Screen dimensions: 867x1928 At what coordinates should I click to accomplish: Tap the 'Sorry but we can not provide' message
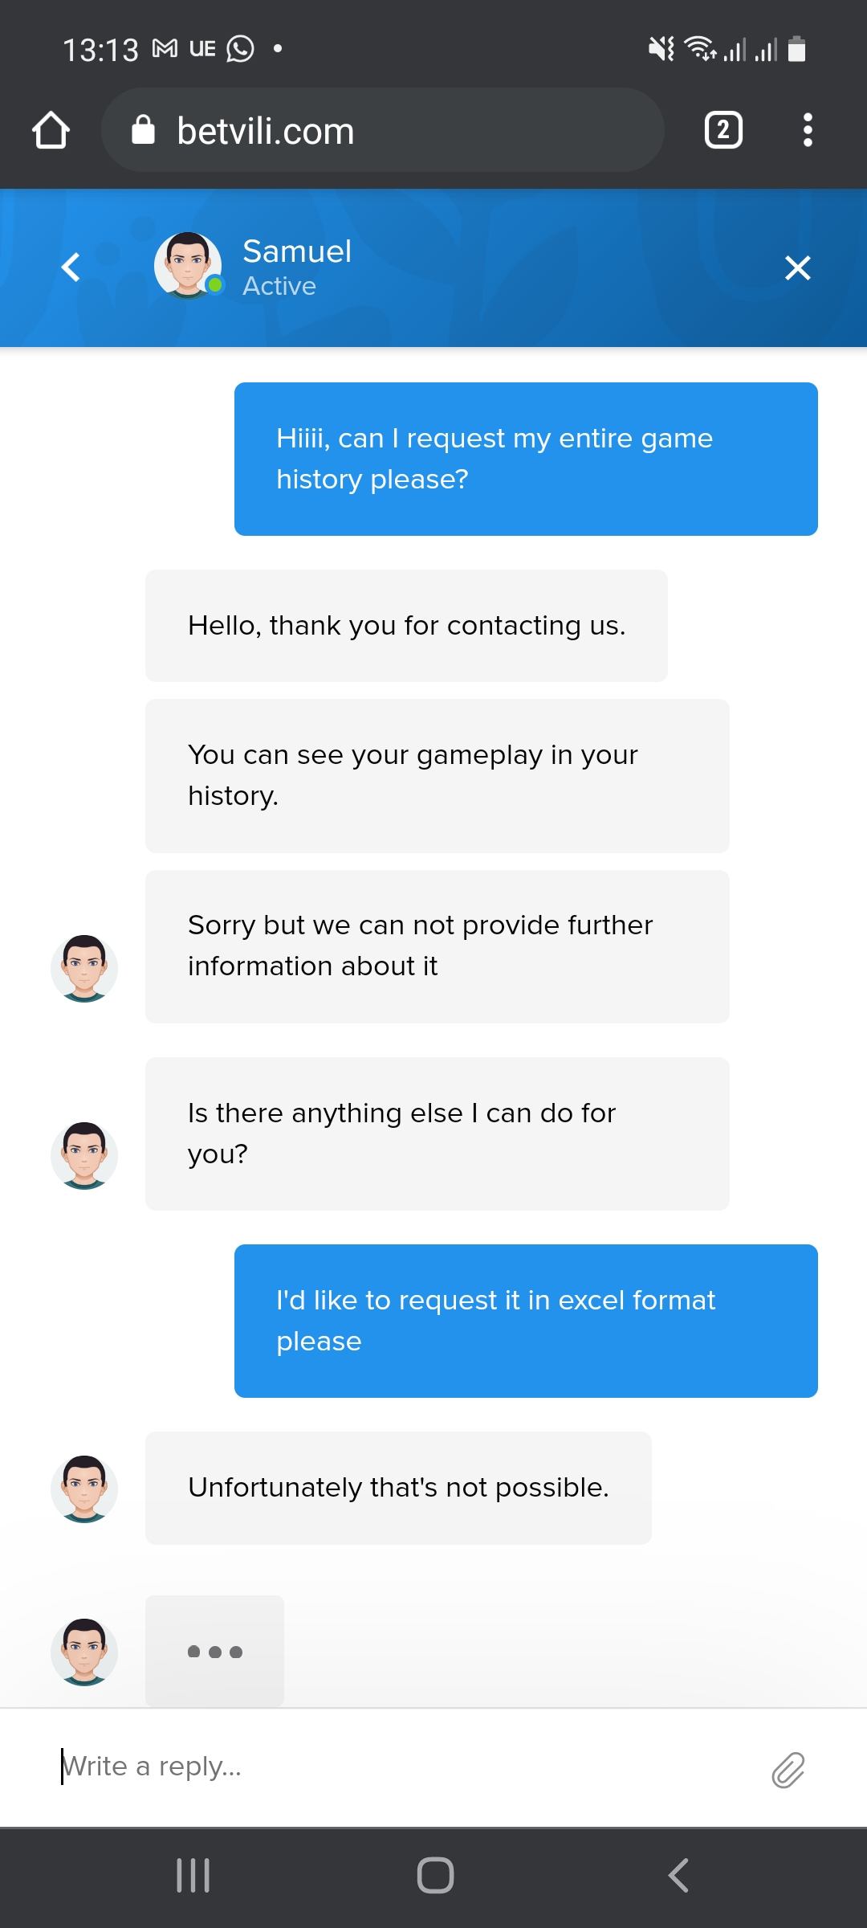click(437, 946)
